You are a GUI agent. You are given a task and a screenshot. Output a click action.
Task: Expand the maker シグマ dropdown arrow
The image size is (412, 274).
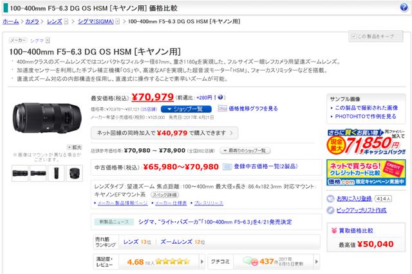pyautogui.click(x=48, y=40)
